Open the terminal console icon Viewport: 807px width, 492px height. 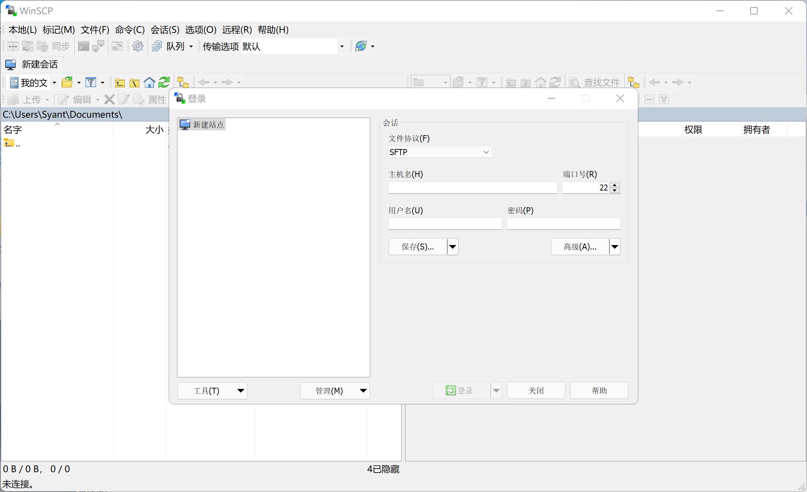[83, 46]
